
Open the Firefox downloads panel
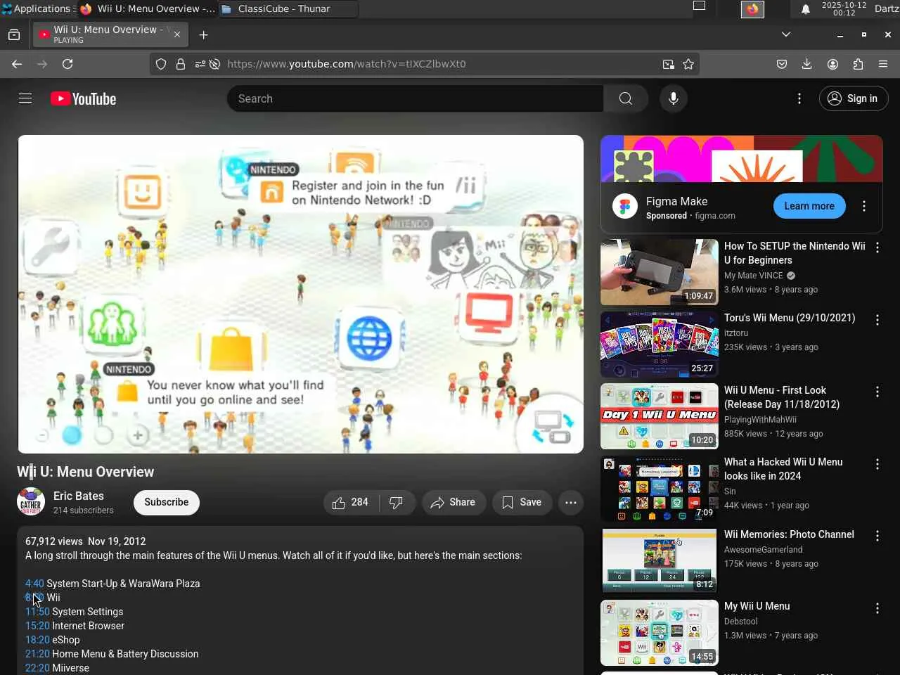pos(807,64)
